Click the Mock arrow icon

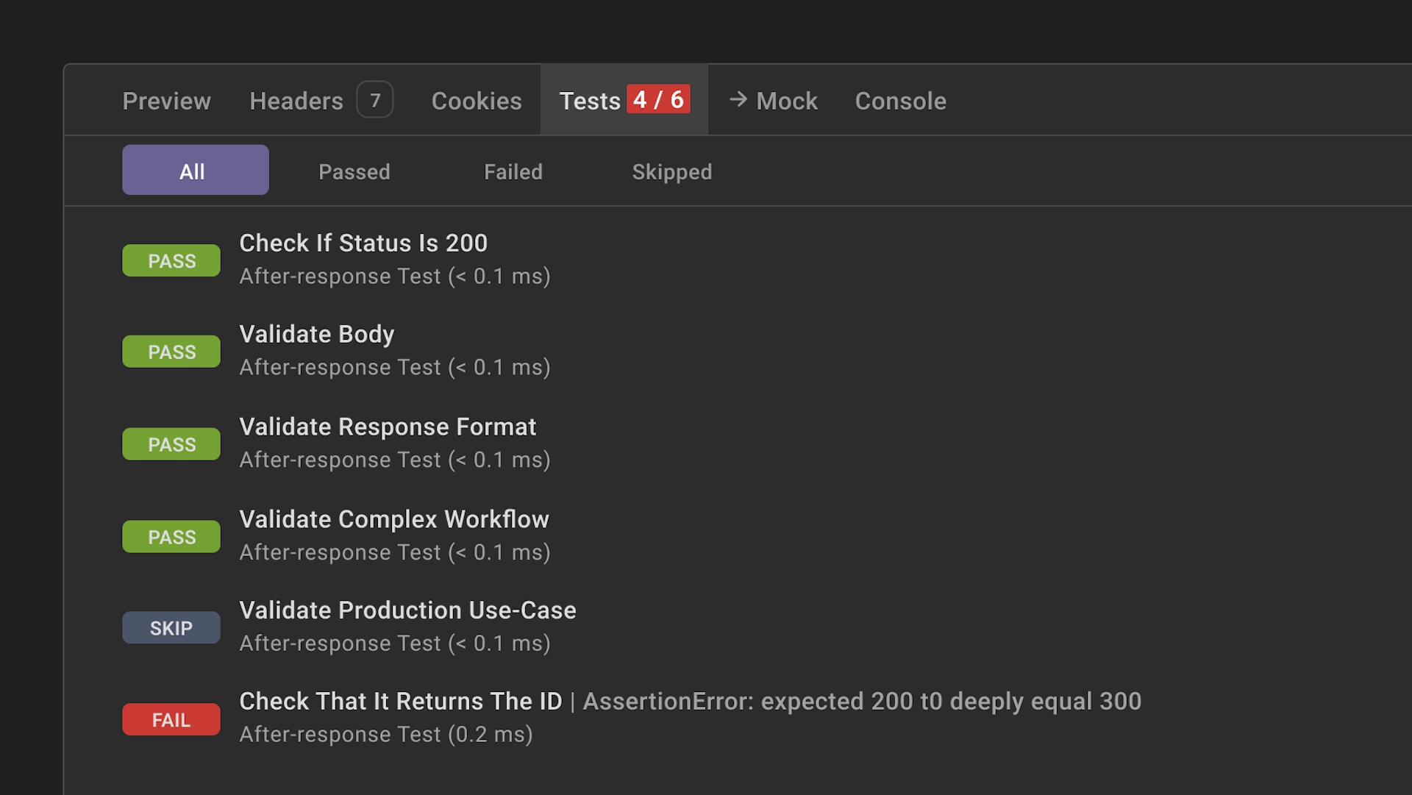click(x=738, y=100)
